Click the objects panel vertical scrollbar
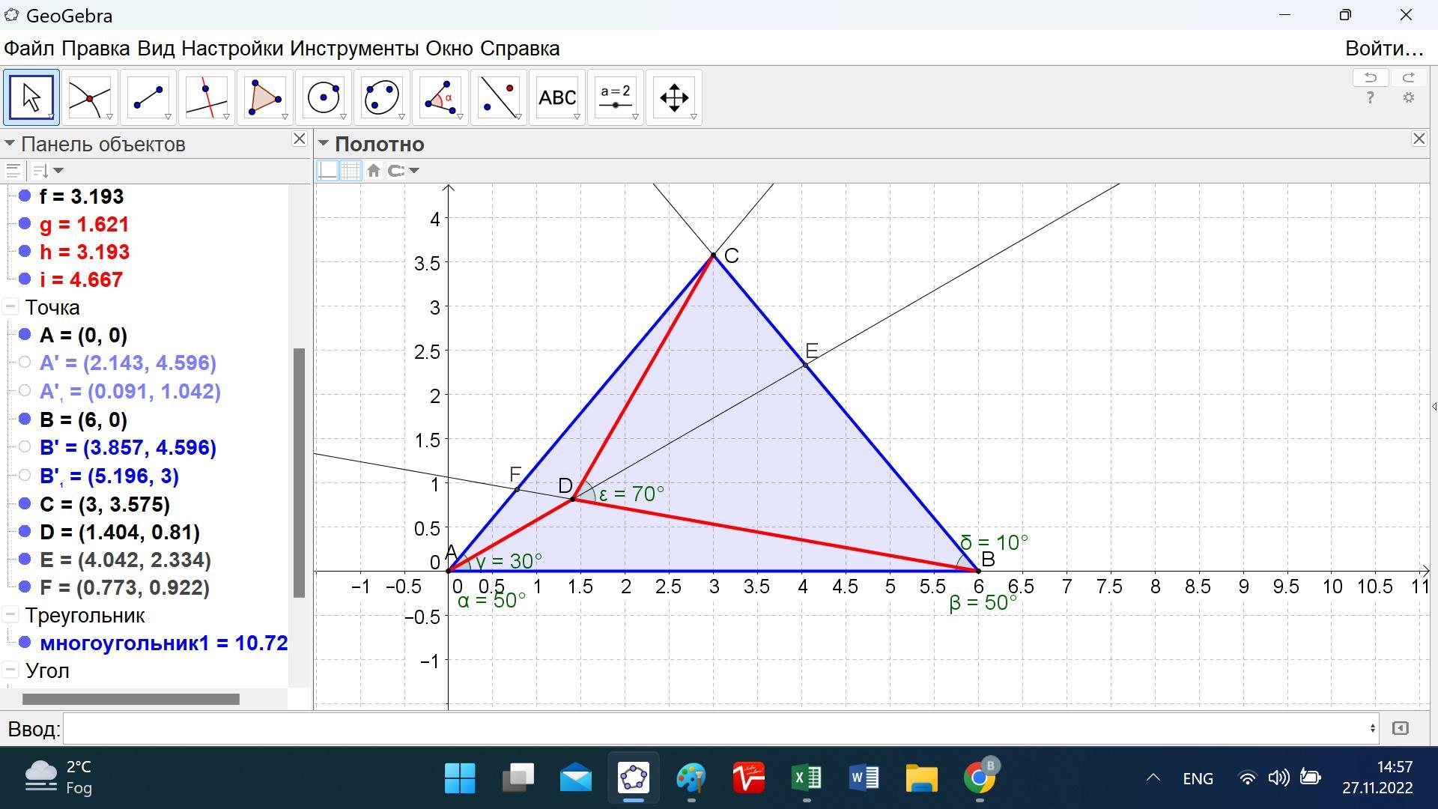 [x=299, y=473]
